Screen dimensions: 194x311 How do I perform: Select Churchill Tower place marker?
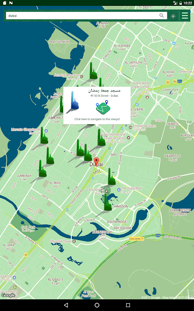click(x=74, y=241)
